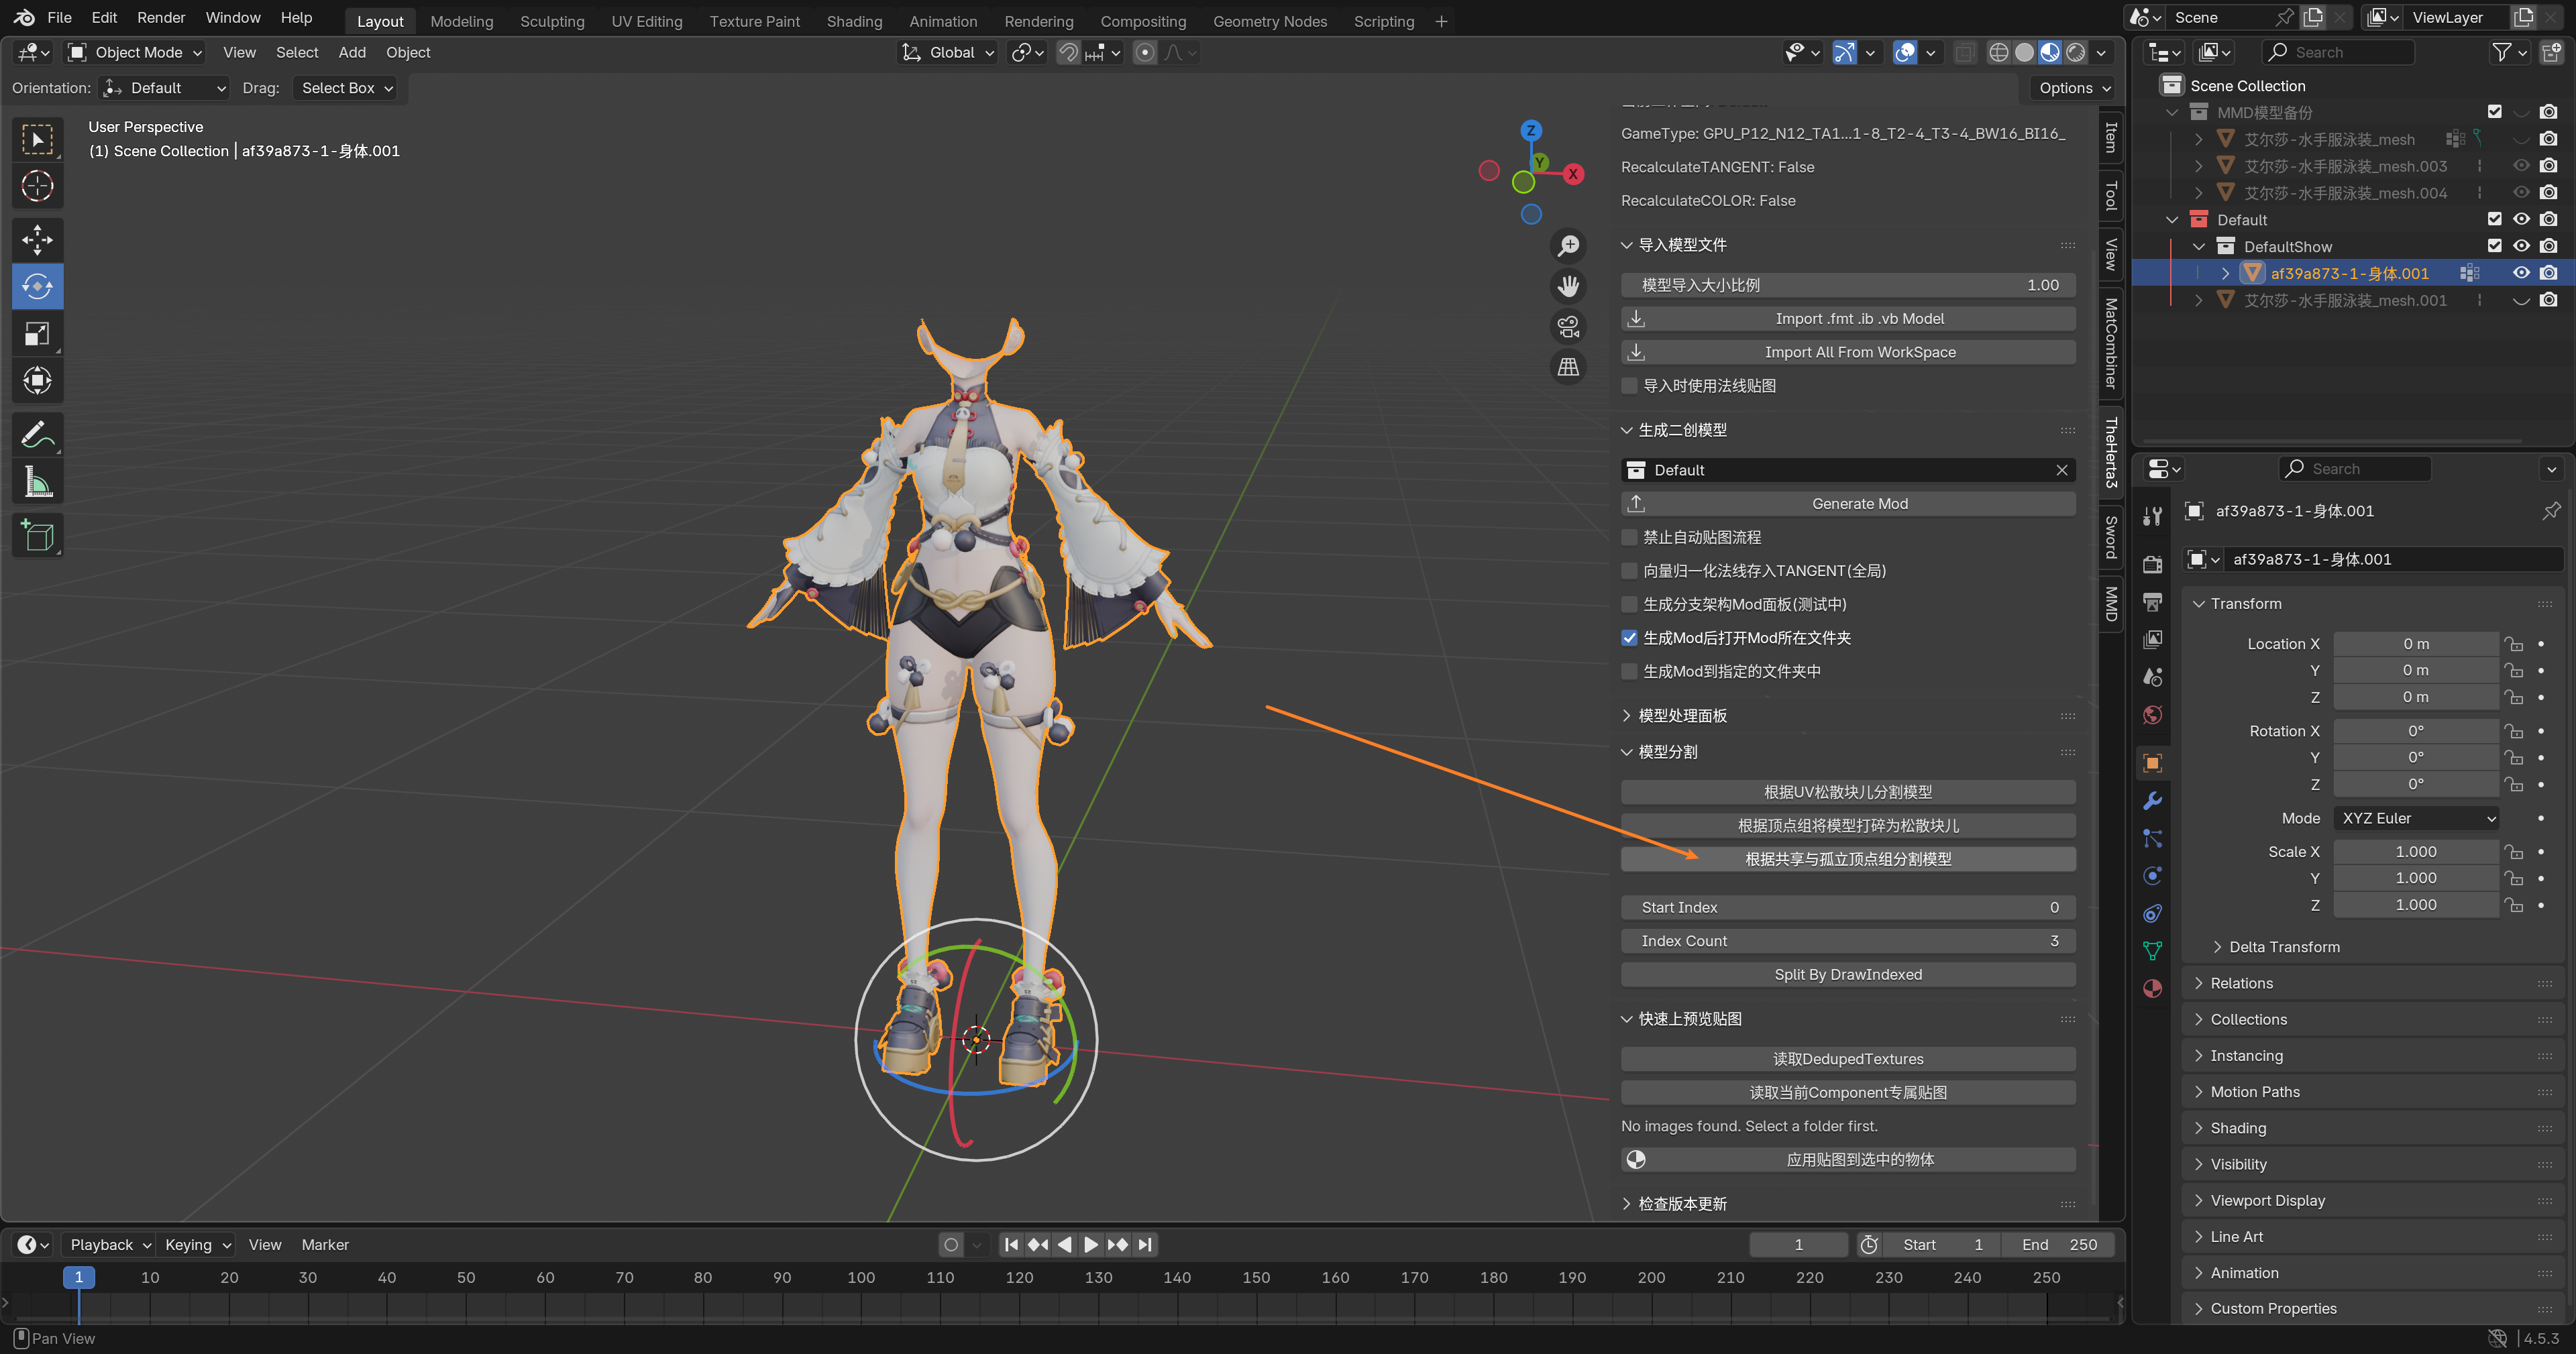Open the XYZ Euler rotation mode dropdown
This screenshot has height=1354, width=2576.
tap(2416, 818)
